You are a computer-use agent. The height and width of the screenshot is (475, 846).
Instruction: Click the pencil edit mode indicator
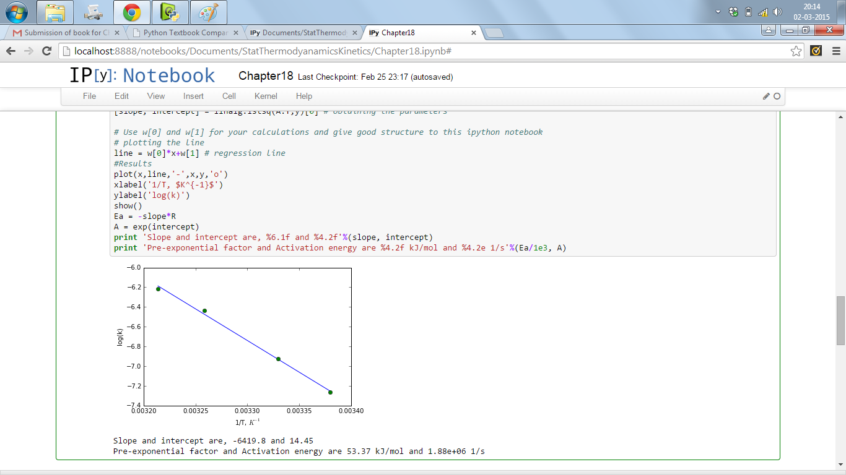click(x=766, y=96)
